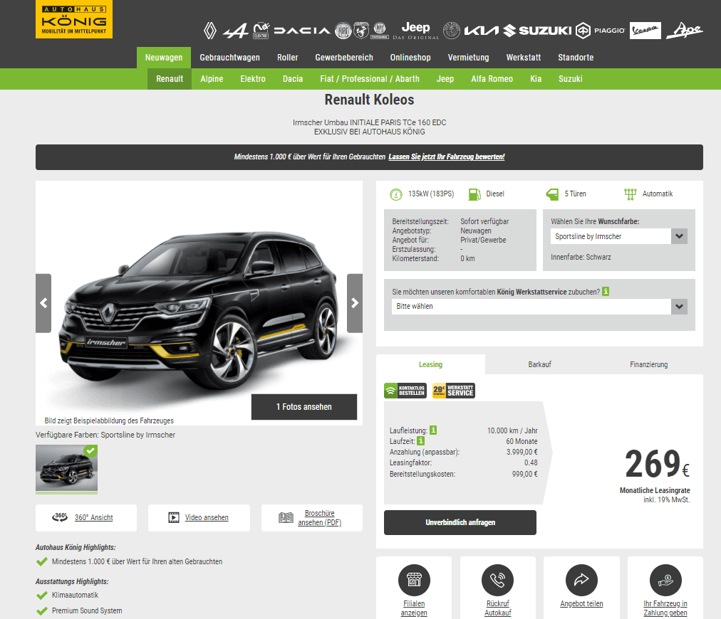Select the Sportsline by Irmscher color thumbnail
The width and height of the screenshot is (721, 619).
67,468
